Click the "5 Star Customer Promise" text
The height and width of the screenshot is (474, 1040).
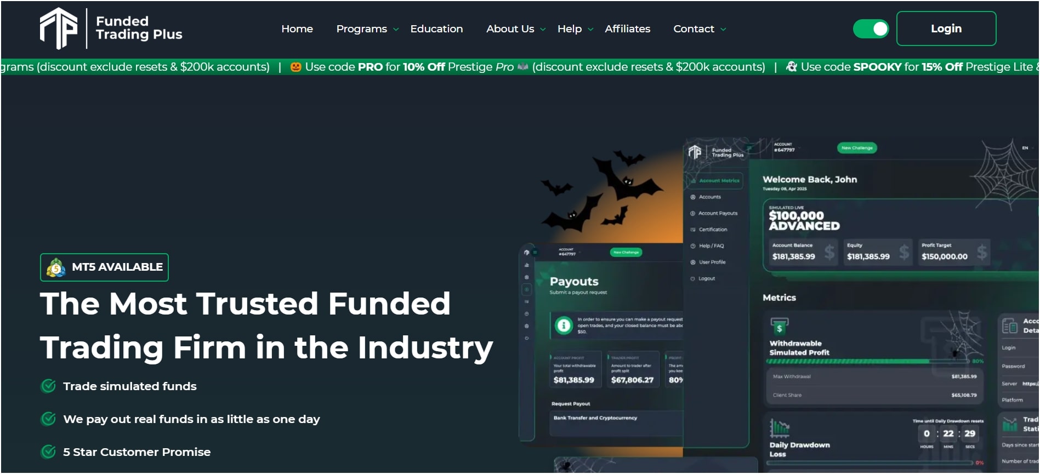[137, 452]
